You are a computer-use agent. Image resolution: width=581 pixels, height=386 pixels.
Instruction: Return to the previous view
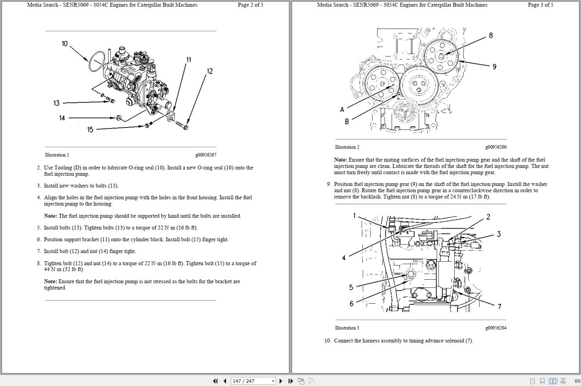(301, 381)
